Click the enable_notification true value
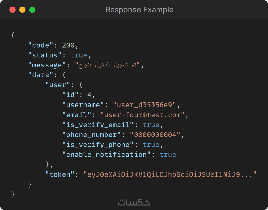 tap(168, 154)
